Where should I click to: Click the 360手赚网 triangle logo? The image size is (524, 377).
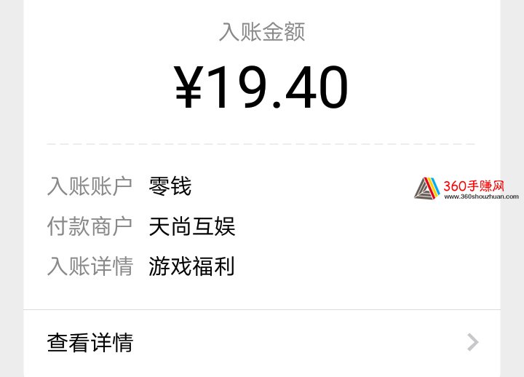pyautogui.click(x=426, y=188)
